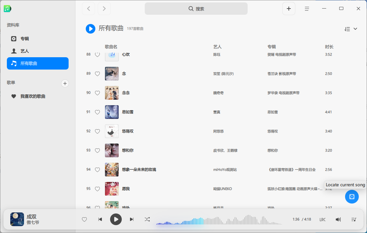
Task: Skip to the previous track
Action: [x=100, y=219]
